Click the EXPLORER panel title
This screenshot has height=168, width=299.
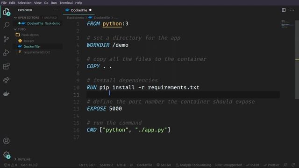(25, 10)
